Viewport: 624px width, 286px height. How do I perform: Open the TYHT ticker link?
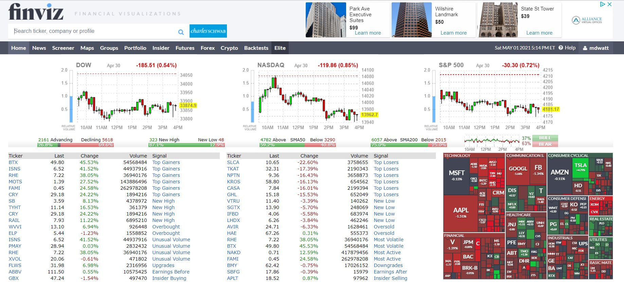(x=15, y=207)
